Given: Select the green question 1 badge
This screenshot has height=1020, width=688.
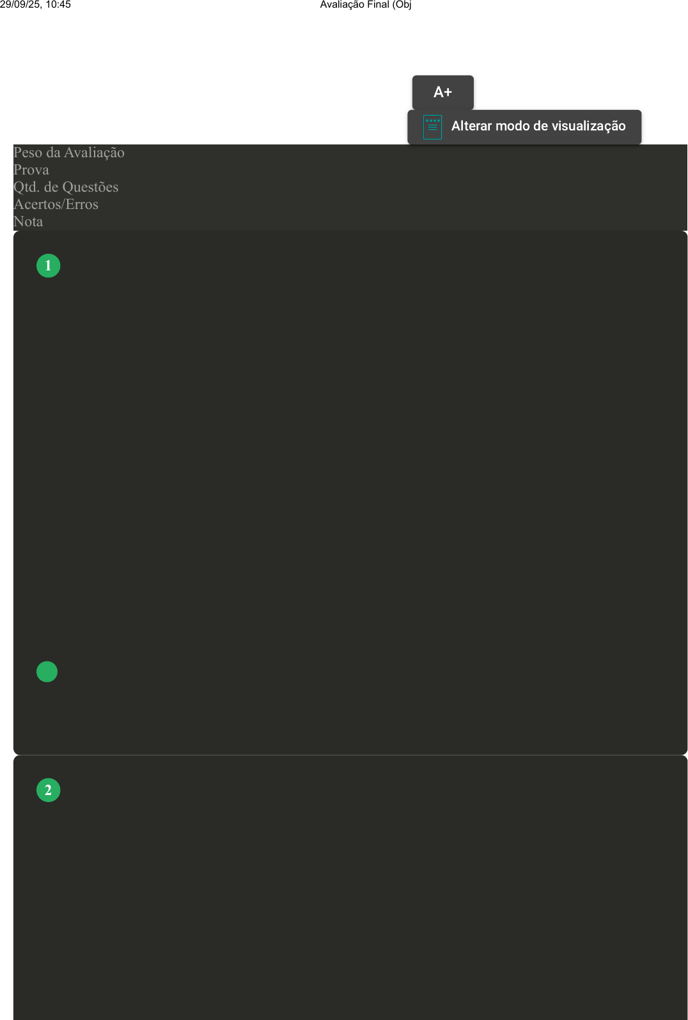Looking at the screenshot, I should (x=49, y=266).
